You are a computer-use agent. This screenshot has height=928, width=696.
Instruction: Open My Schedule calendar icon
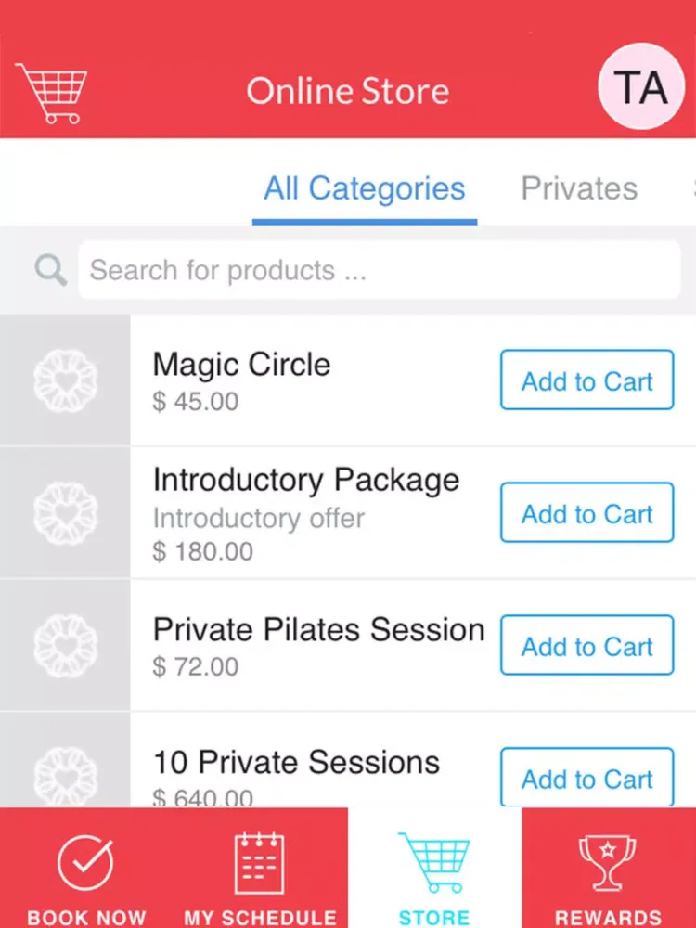(x=260, y=863)
